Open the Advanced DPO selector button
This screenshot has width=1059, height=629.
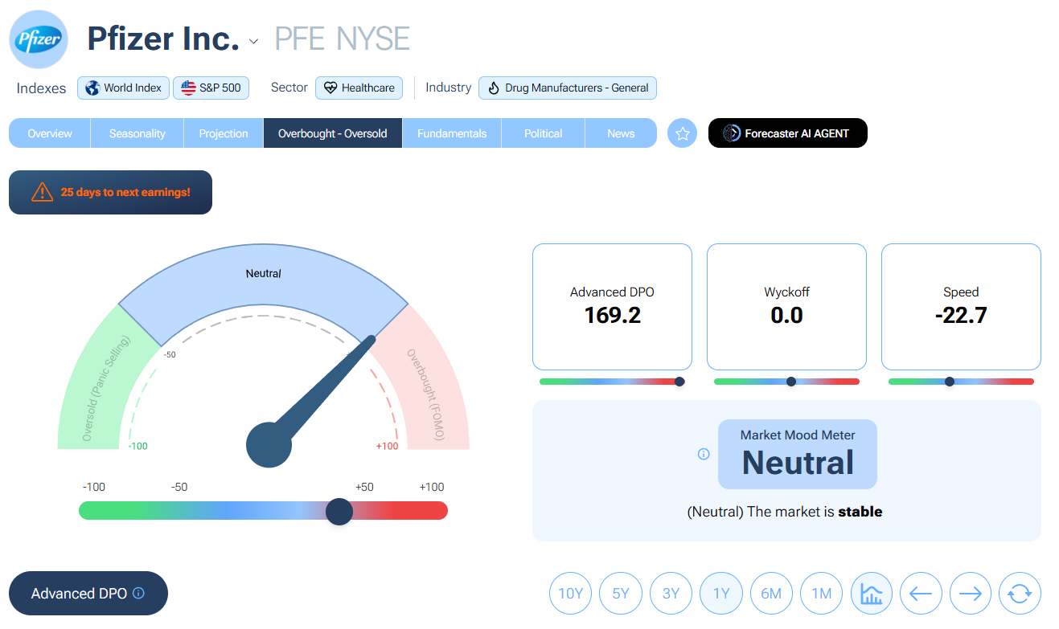pos(79,594)
